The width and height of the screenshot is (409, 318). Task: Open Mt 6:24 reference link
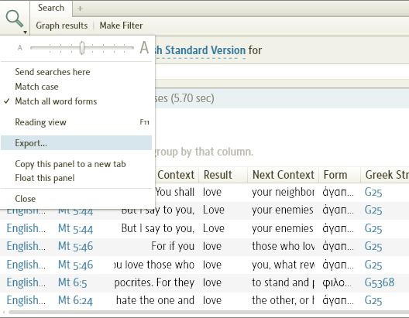click(75, 300)
